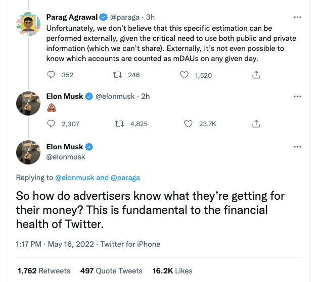The height and width of the screenshot is (282, 320).
Task: Share Parag Agrawal's tweet
Action: tap(256, 75)
